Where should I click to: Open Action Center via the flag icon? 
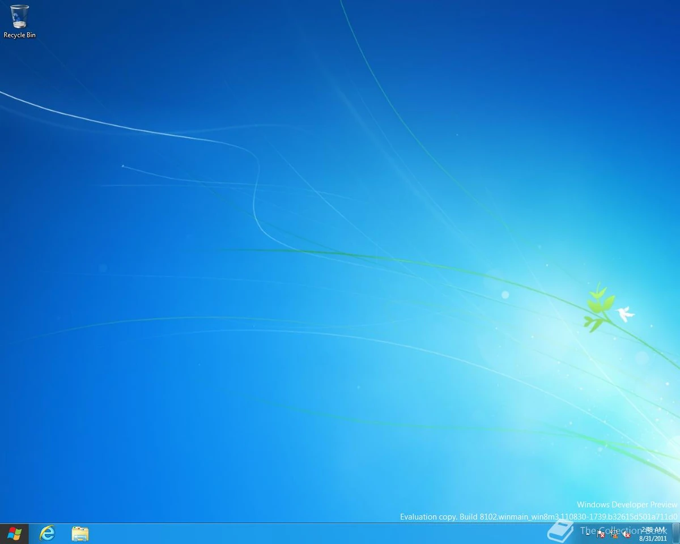click(x=601, y=534)
